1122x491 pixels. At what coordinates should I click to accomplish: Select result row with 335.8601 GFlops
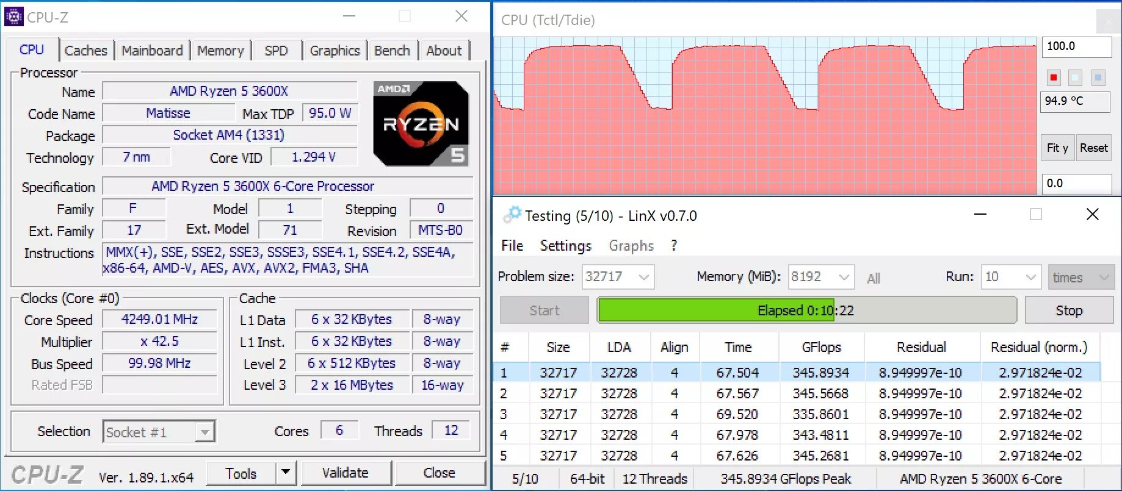point(797,414)
